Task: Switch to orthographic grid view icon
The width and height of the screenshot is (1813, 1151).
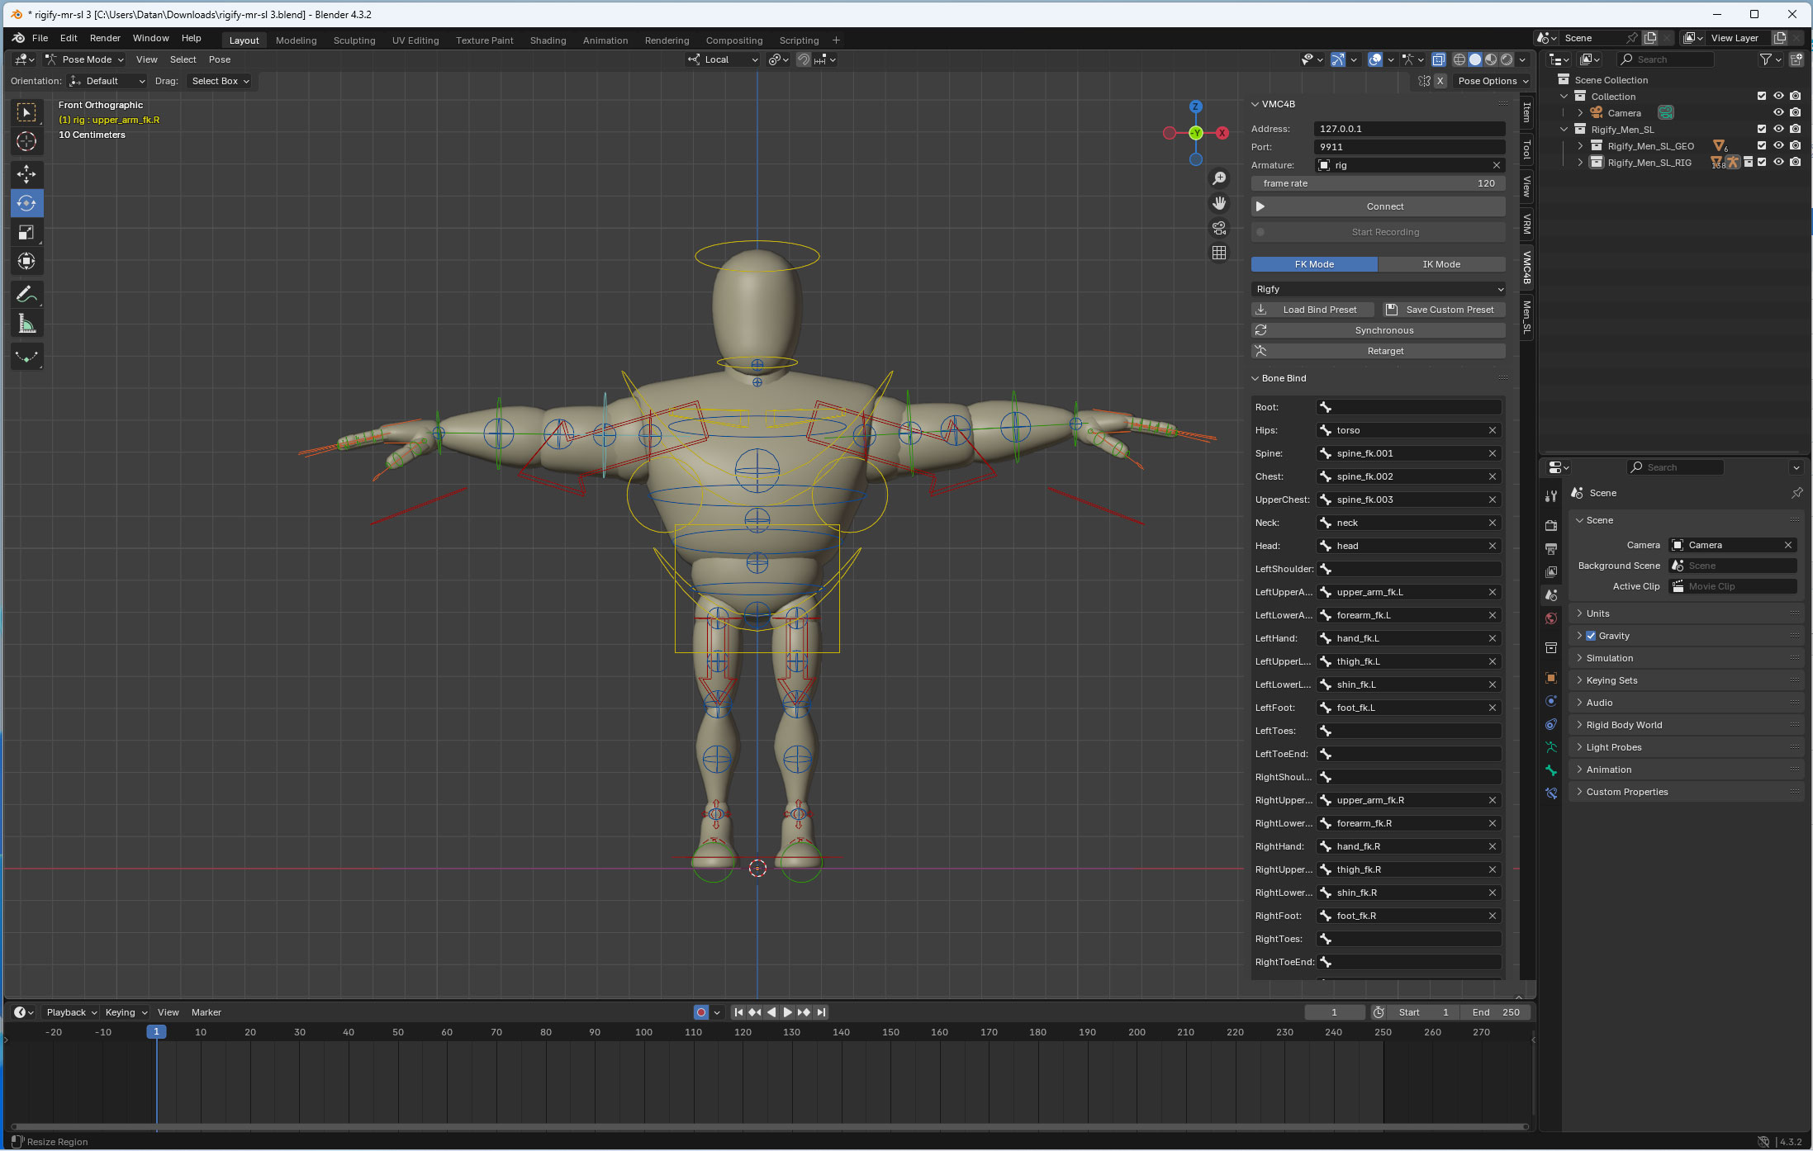Action: tap(1219, 253)
